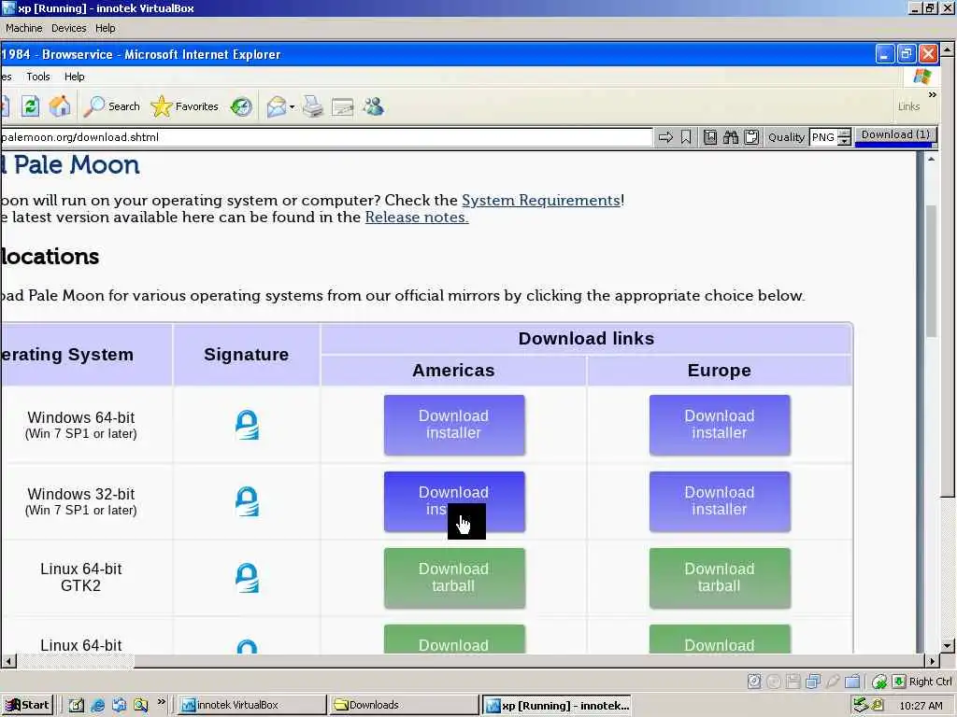Click the Quality PNG stepper arrows
957x717 pixels.
click(x=844, y=137)
